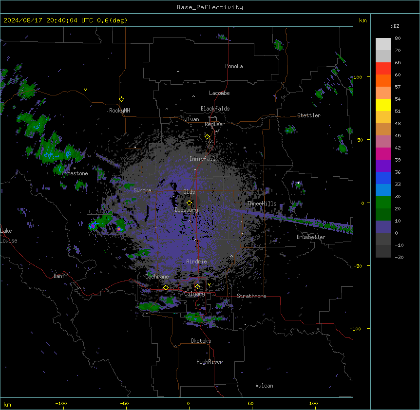Pick the magenta swatch in dBZ legend
The image size is (420, 410).
pos(383,153)
